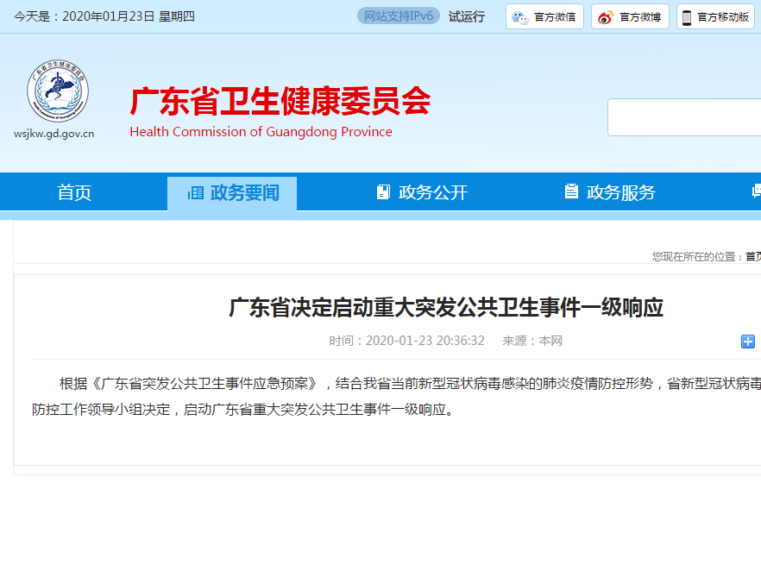Click the Health Commission emblem logo
This screenshot has height=571, width=761.
point(57,91)
